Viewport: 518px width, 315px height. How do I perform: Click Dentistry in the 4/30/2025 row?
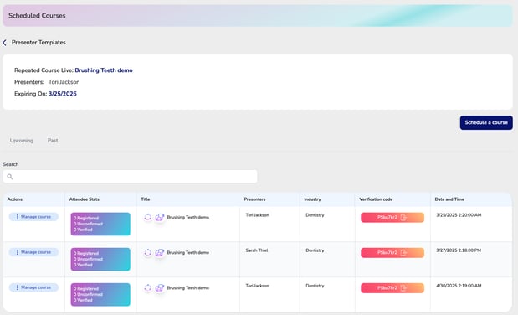(x=315, y=286)
